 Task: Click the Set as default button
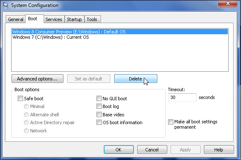(89, 79)
